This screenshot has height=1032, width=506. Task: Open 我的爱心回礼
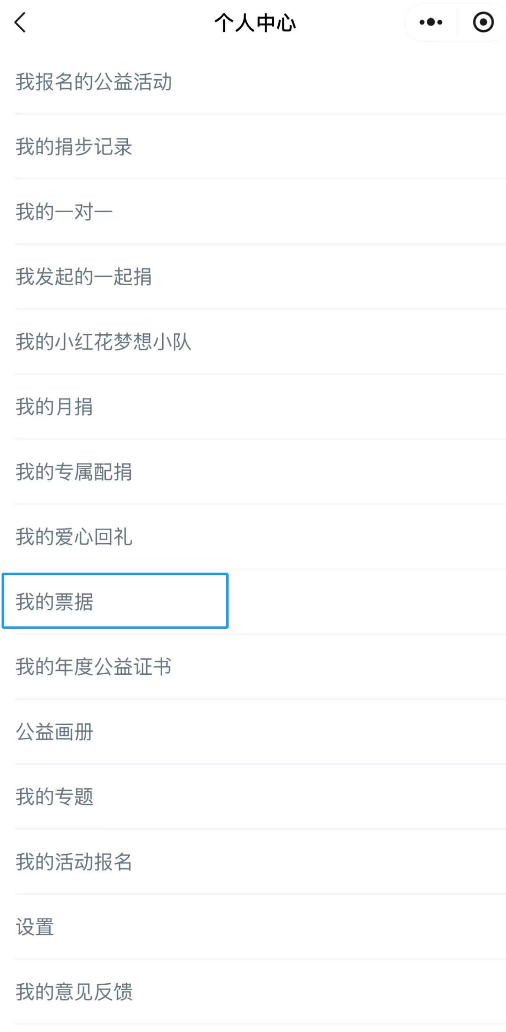[74, 537]
